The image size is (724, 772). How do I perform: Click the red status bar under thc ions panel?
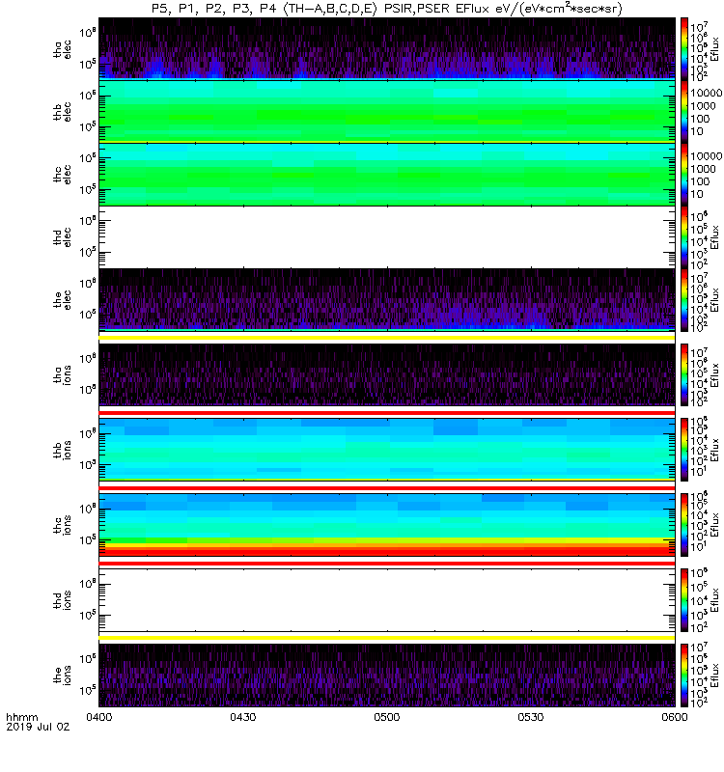coord(387,564)
